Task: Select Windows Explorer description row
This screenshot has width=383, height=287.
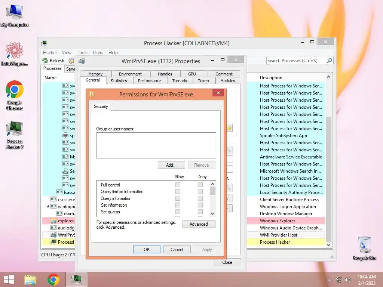Action: pyautogui.click(x=286, y=220)
